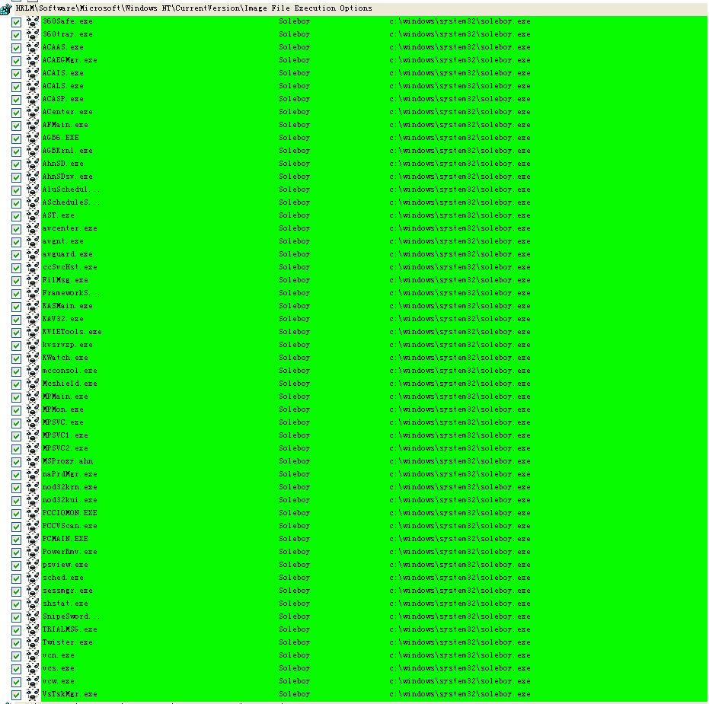The image size is (709, 704).
Task: Select the panda icon next to VsTskMgr.exe
Action: [33, 695]
